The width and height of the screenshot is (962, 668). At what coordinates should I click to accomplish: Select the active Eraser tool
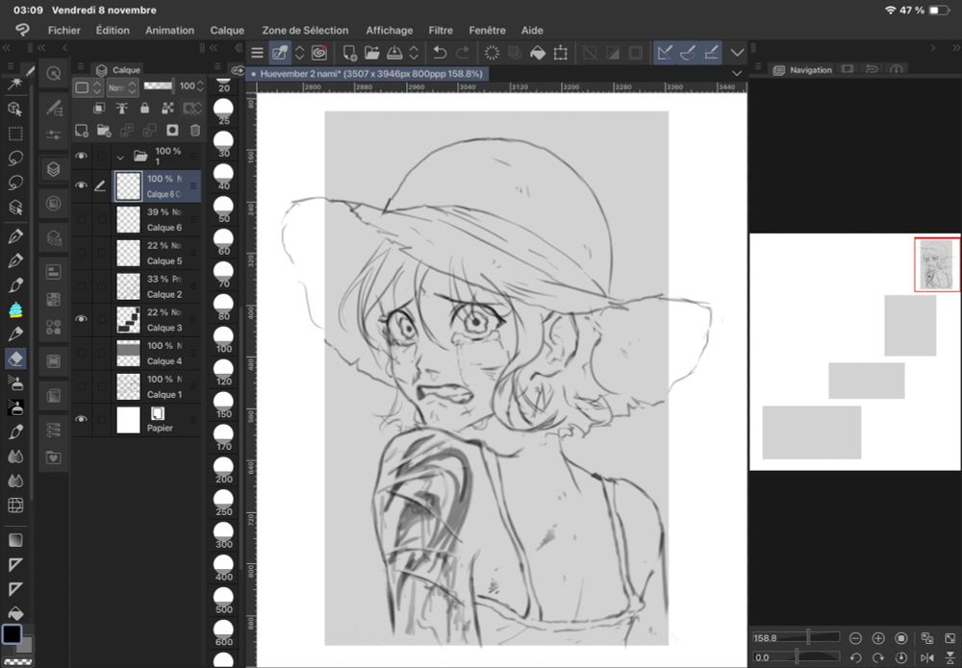coord(15,359)
